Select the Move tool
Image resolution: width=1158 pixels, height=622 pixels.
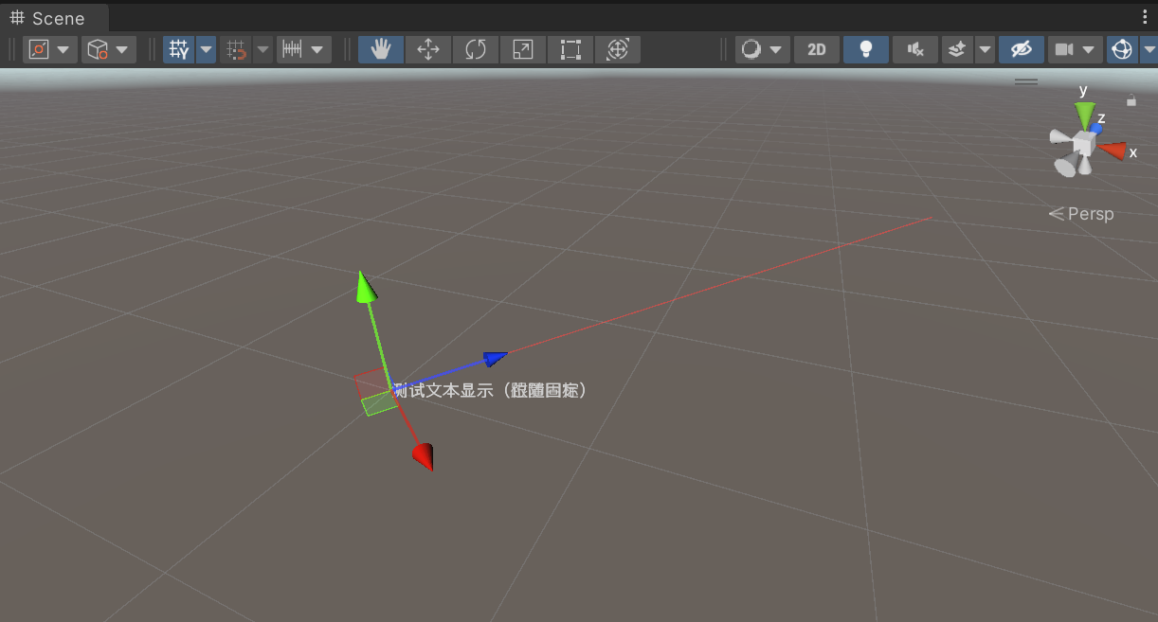point(428,49)
